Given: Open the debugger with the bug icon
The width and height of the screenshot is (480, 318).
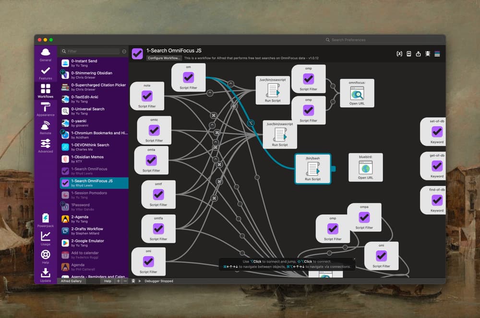Looking at the screenshot, I should 427,54.
